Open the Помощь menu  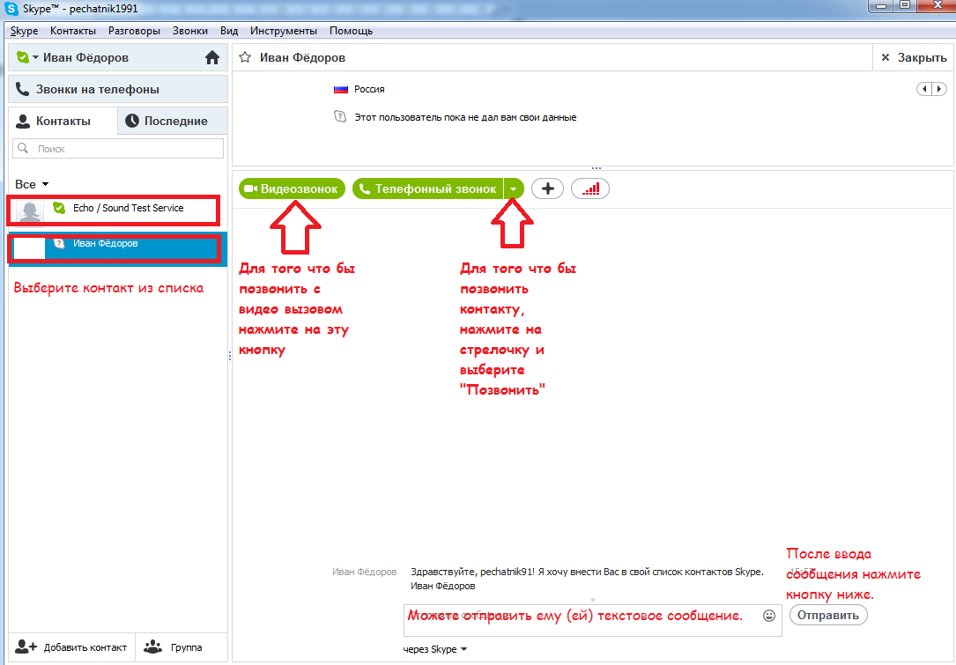(x=352, y=31)
